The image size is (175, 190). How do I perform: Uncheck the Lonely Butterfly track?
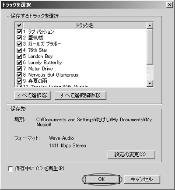coord(19,63)
